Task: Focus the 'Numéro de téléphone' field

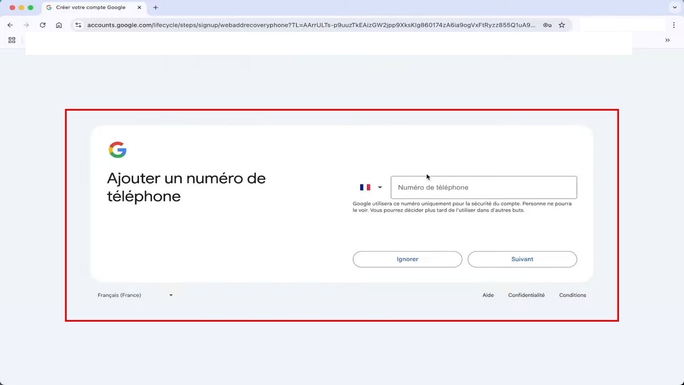Action: (x=484, y=187)
